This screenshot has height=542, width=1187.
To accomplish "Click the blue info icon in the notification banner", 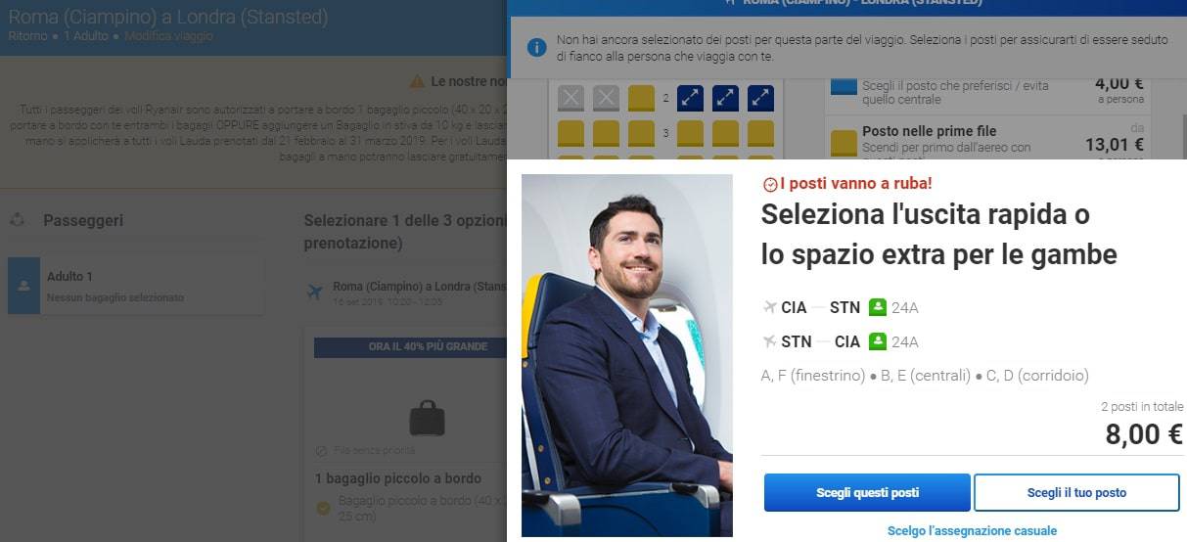I will point(536,47).
